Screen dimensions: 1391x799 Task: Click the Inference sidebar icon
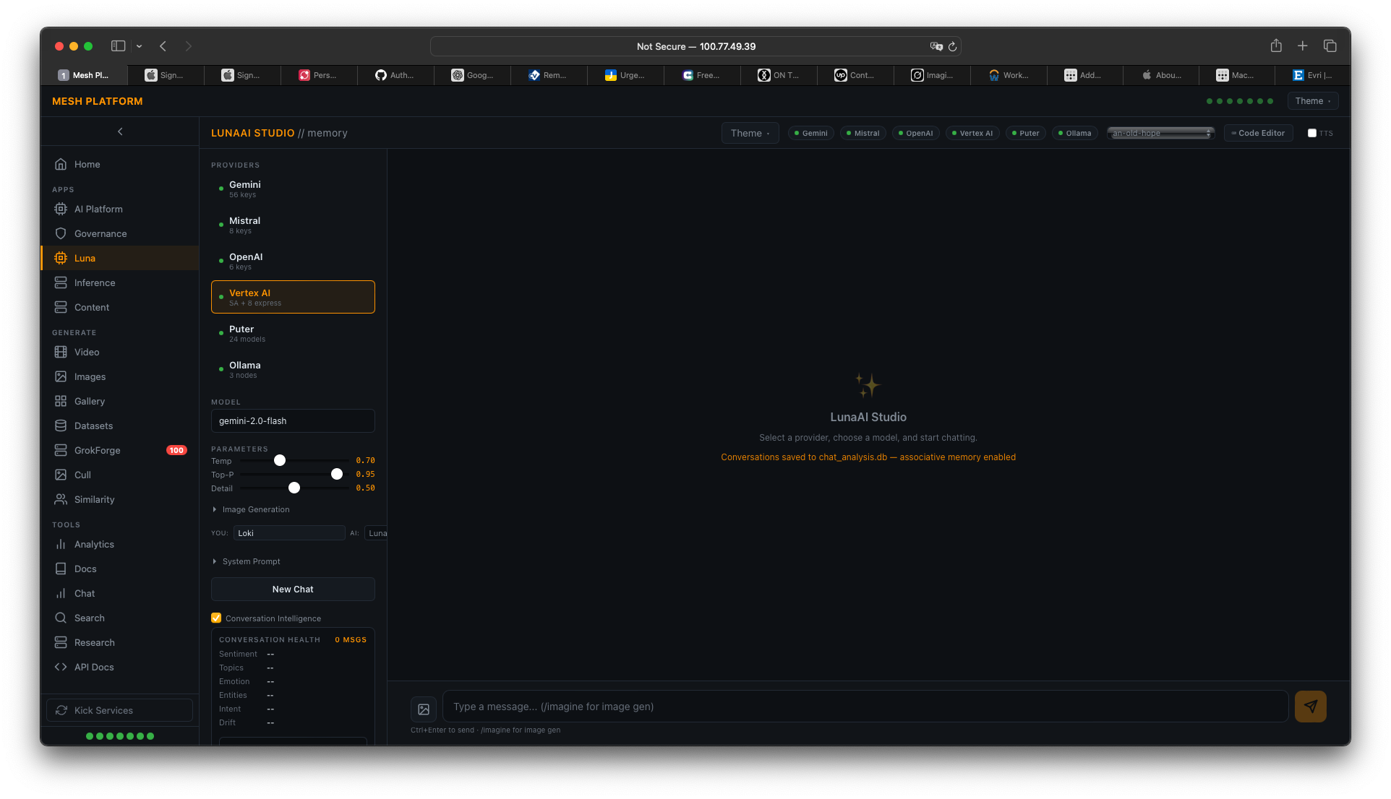pos(61,282)
